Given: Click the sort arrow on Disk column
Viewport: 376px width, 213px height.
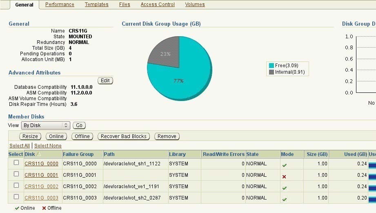Looking at the screenshot, I should coord(39,154).
